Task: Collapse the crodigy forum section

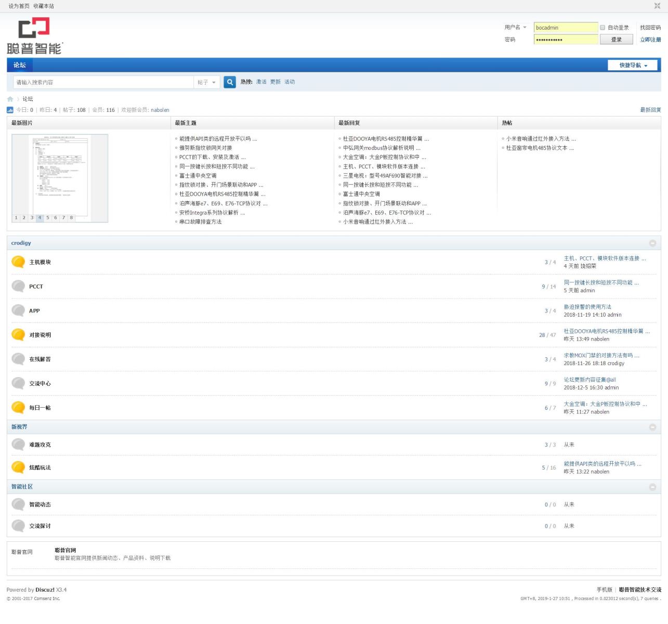Action: click(652, 243)
